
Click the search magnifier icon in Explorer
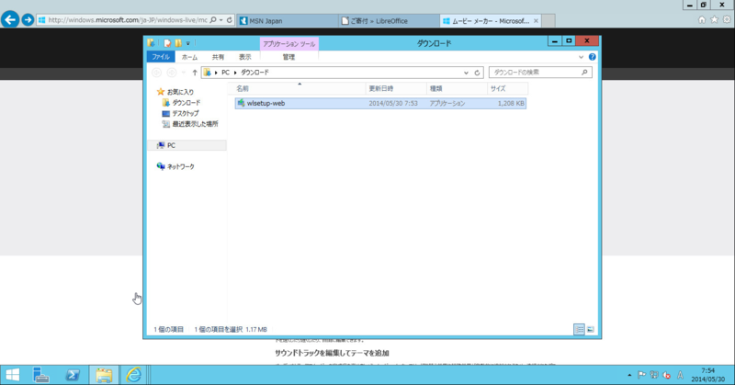tap(584, 73)
